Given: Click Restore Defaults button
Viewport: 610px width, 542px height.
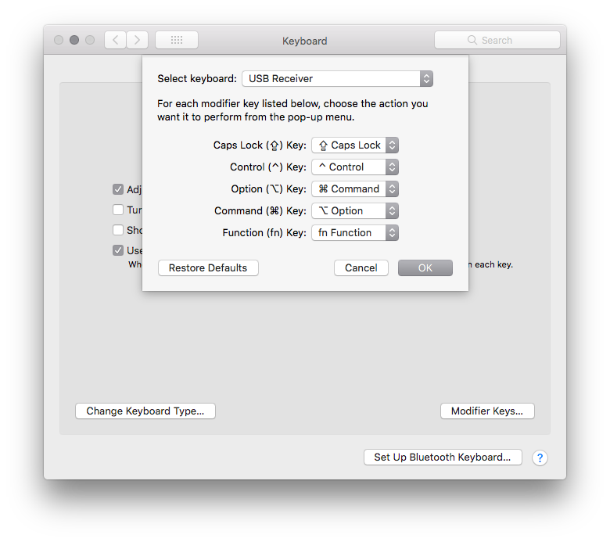Looking at the screenshot, I should [x=208, y=268].
